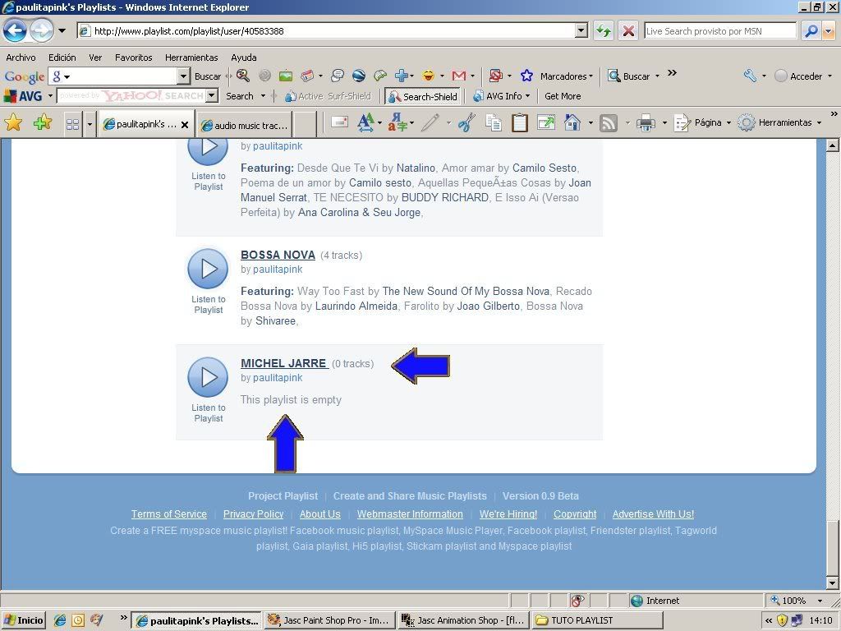This screenshot has width=841, height=631.
Task: Click the Stop loading button
Action: (628, 31)
